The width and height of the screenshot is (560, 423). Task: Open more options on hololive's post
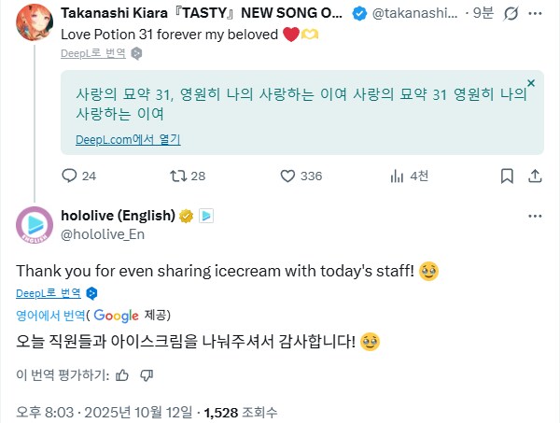pos(535,216)
